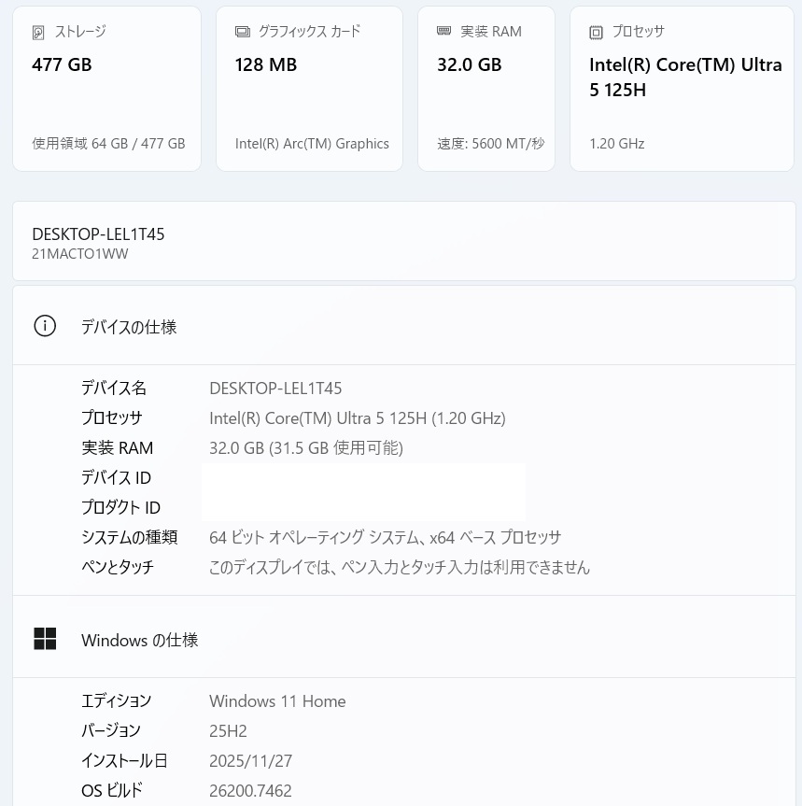This screenshot has width=802, height=806.
Task: Click the processor (プロセッサ) chip icon
Action: point(596,33)
